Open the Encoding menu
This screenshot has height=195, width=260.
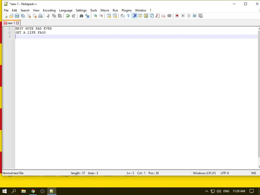point(49,10)
